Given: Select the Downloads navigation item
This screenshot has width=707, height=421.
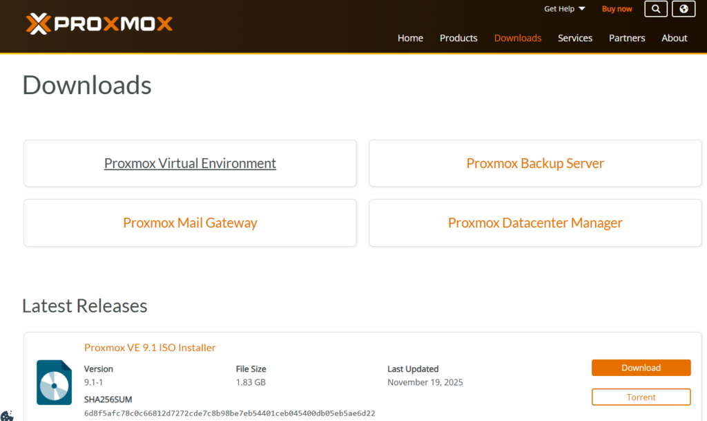Looking at the screenshot, I should (x=518, y=38).
